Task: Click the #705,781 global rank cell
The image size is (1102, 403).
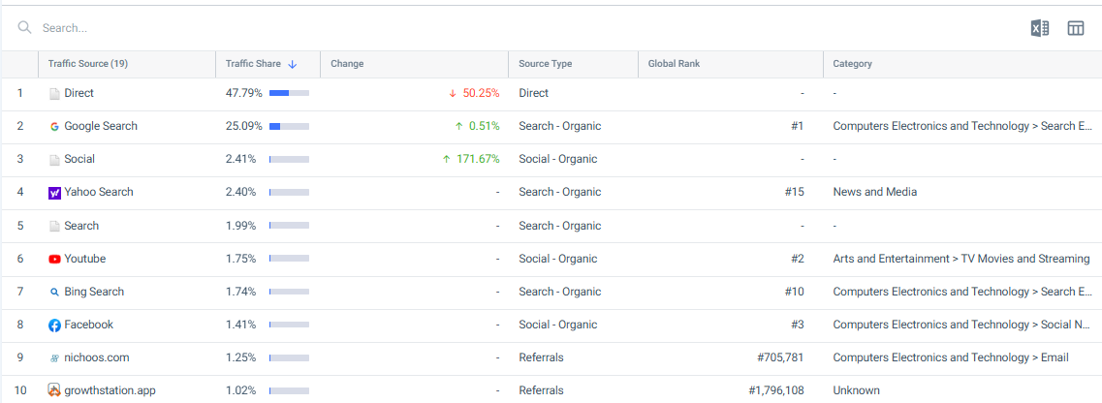Action: point(780,357)
